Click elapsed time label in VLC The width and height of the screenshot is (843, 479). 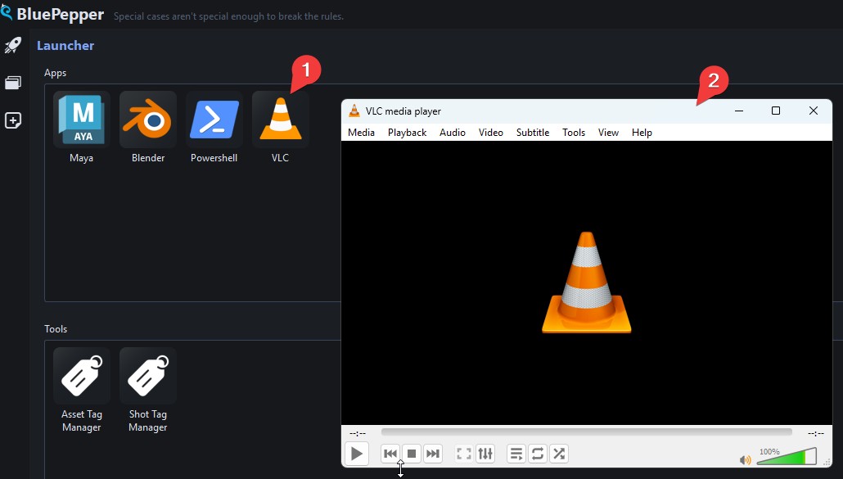tap(358, 433)
